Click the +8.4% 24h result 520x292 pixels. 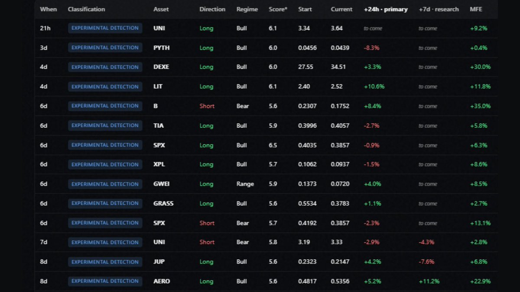[373, 106]
